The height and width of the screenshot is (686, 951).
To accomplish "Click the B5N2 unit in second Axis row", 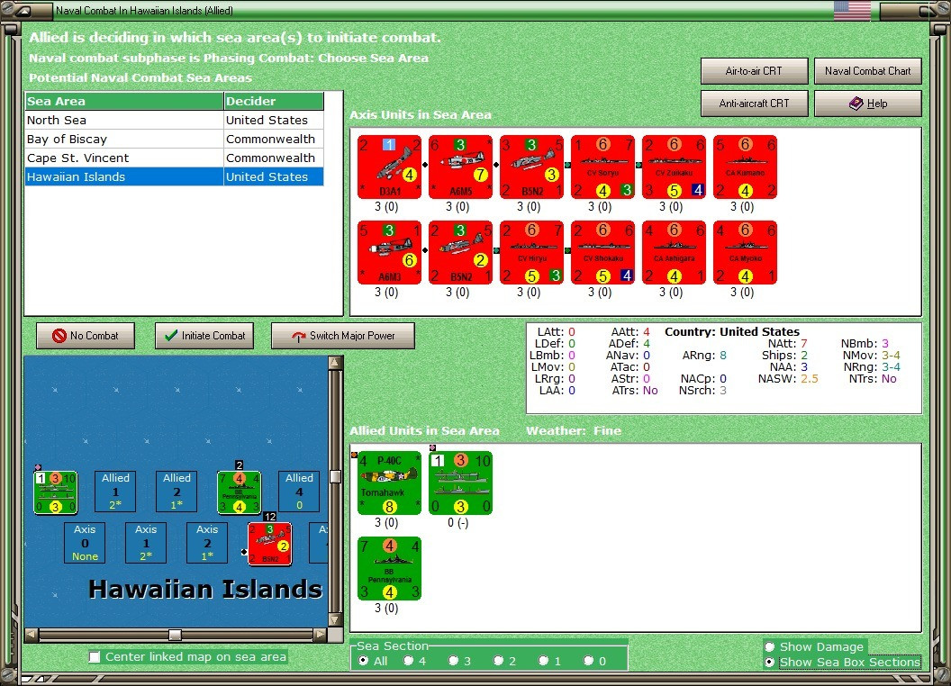I will [460, 252].
